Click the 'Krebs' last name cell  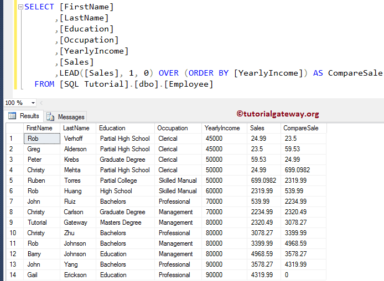(x=78, y=160)
